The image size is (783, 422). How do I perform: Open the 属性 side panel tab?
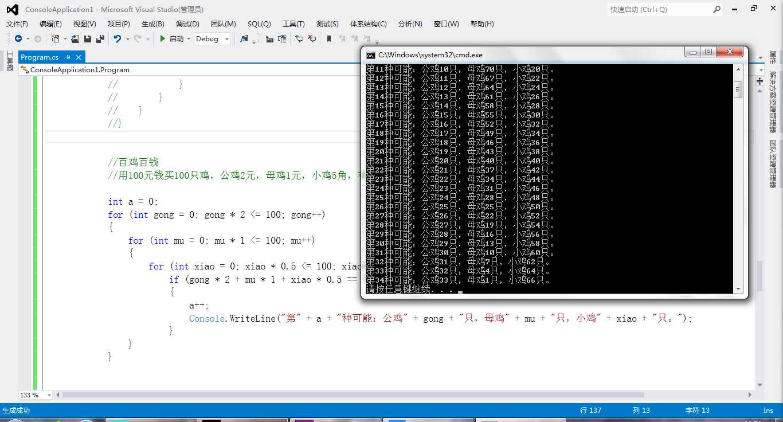tap(773, 57)
